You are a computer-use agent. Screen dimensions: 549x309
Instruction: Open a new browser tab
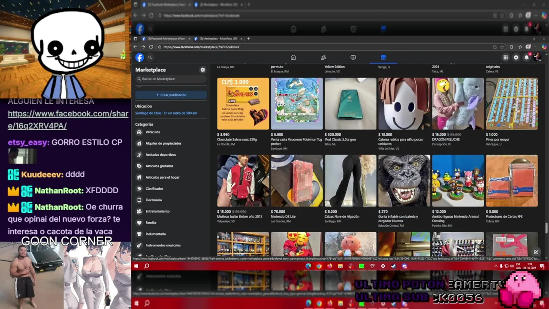(x=249, y=39)
